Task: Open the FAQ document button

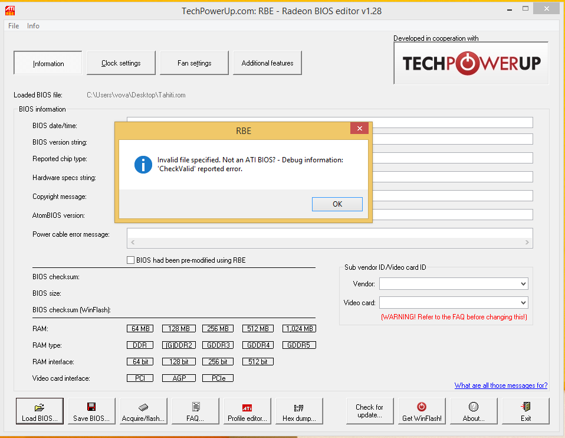Action: coord(195,411)
